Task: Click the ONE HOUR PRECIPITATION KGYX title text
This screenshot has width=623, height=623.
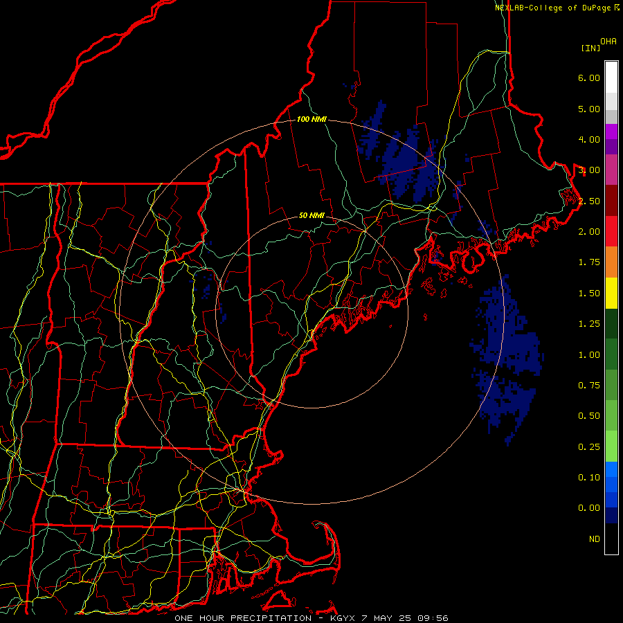Action: pyautogui.click(x=311, y=618)
